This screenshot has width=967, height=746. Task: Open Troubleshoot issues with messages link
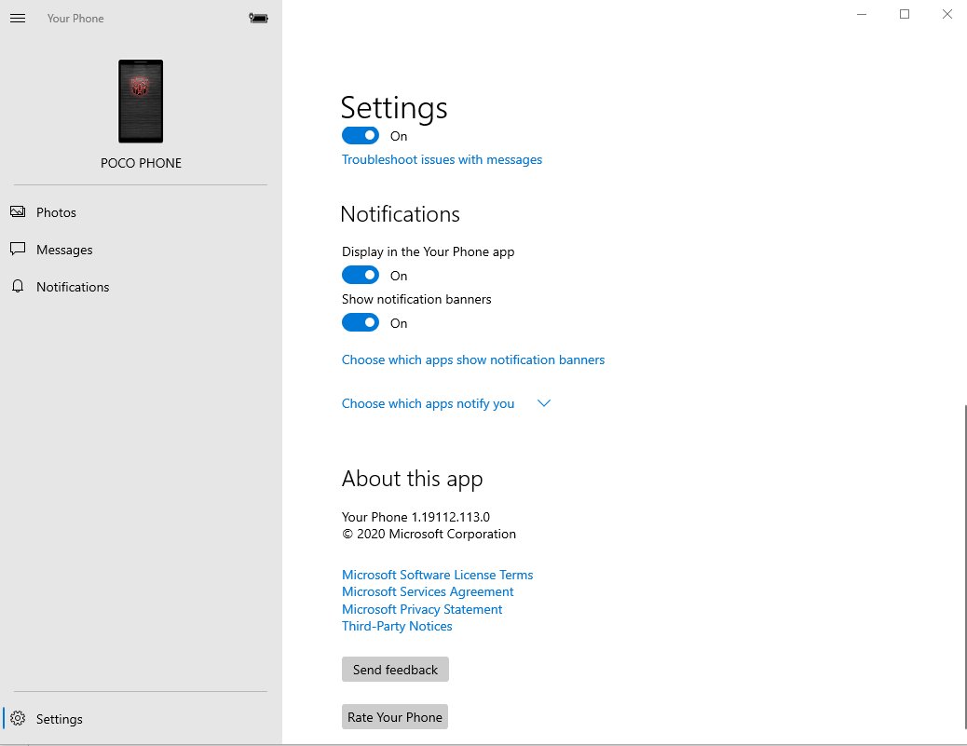(x=442, y=159)
